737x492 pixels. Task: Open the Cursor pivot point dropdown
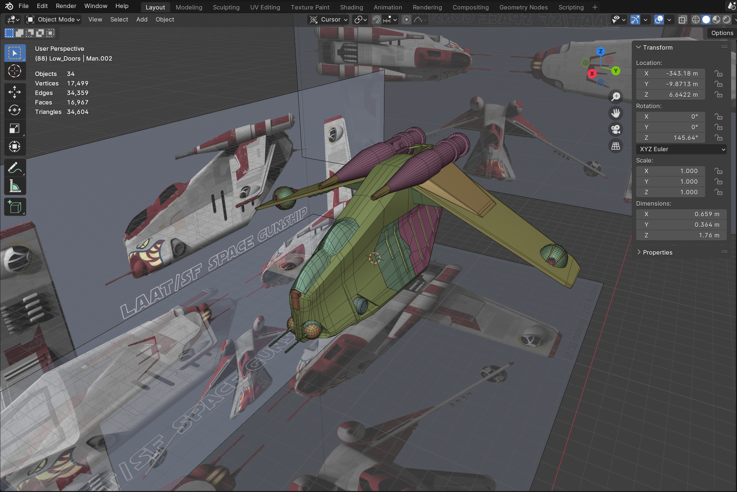(328, 20)
